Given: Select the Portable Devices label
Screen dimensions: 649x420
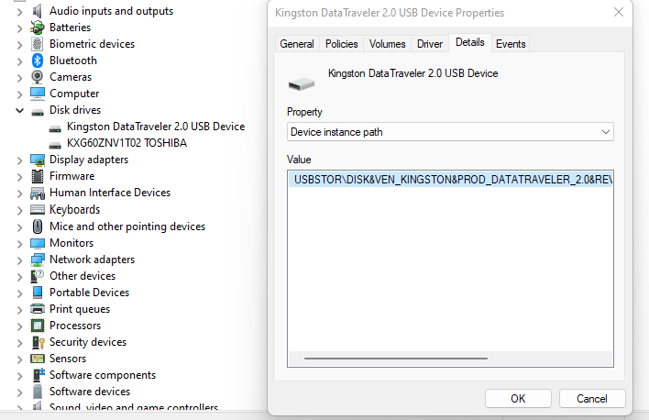Looking at the screenshot, I should (x=89, y=293).
